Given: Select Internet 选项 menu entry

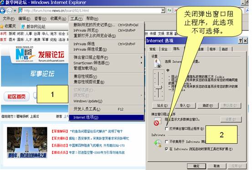Looking at the screenshot, I should 106,117.
